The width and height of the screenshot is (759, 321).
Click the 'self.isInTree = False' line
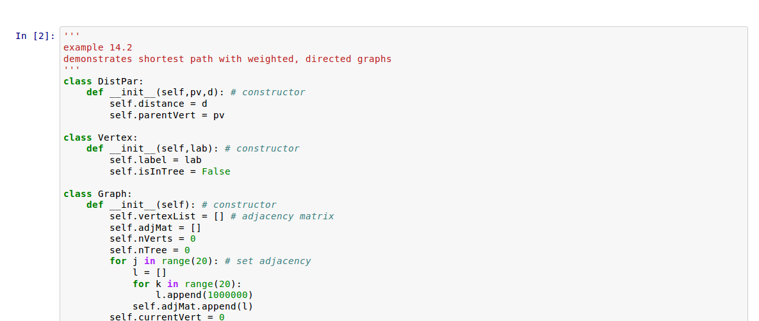click(170, 171)
